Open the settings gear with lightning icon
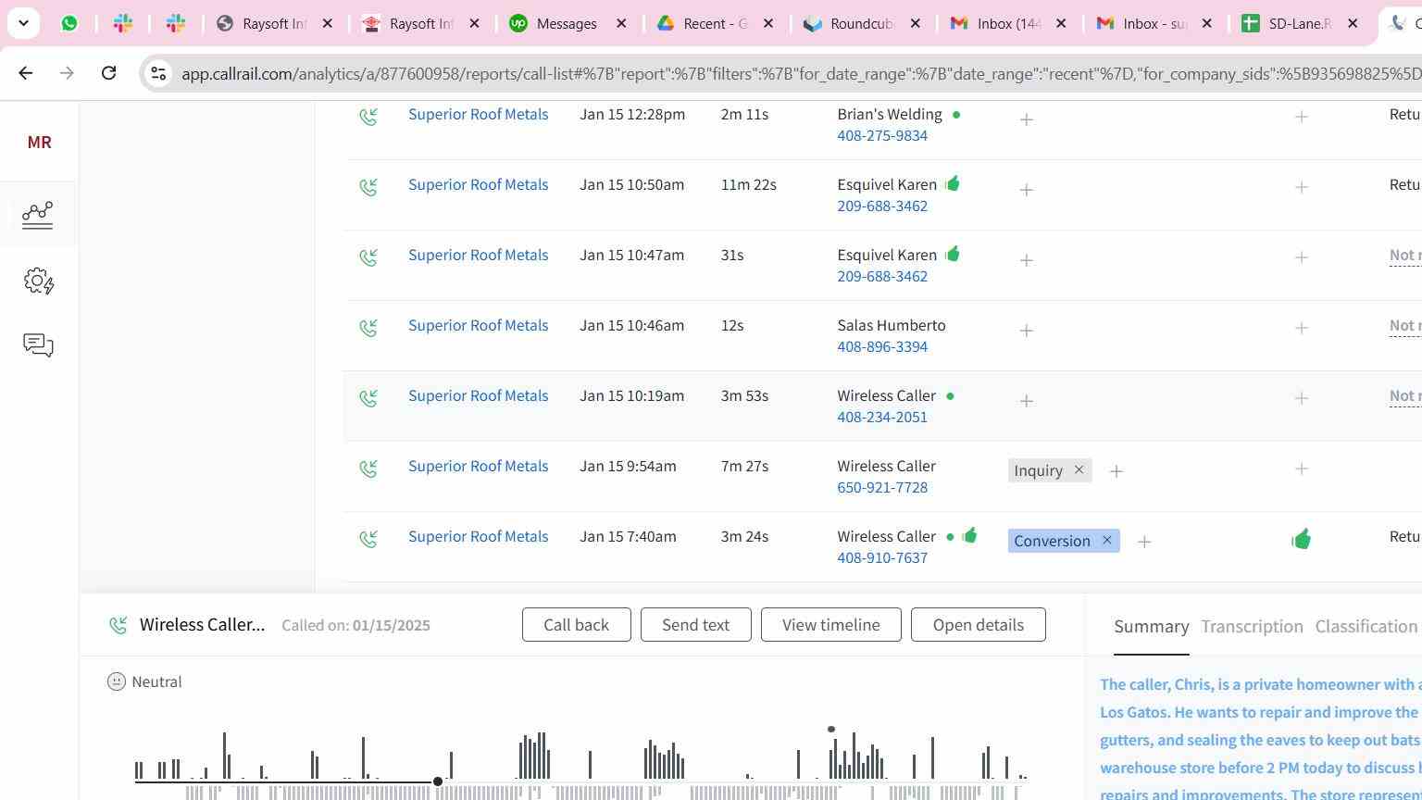 pos(38,281)
